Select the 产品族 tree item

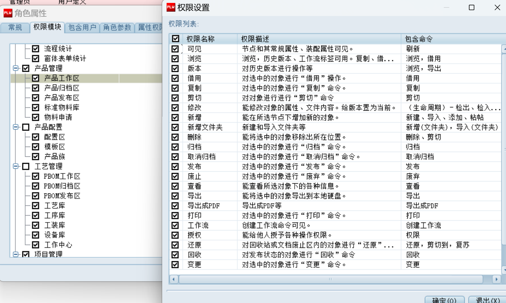click(55, 156)
